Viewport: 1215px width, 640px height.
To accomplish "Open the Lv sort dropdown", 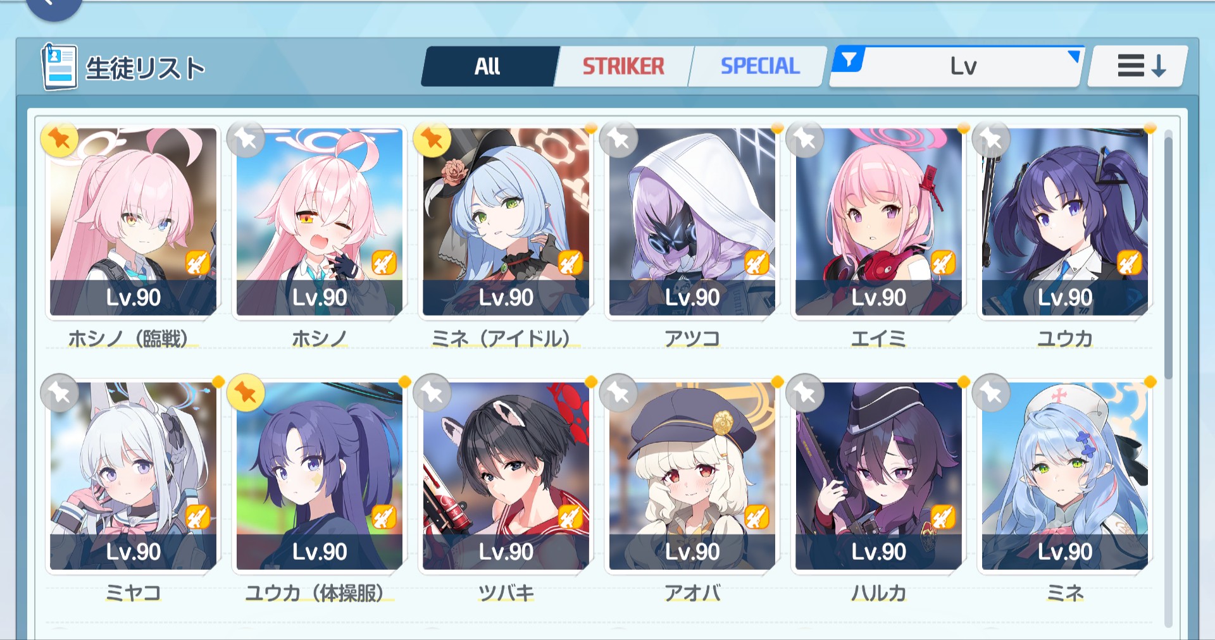I will coord(957,66).
